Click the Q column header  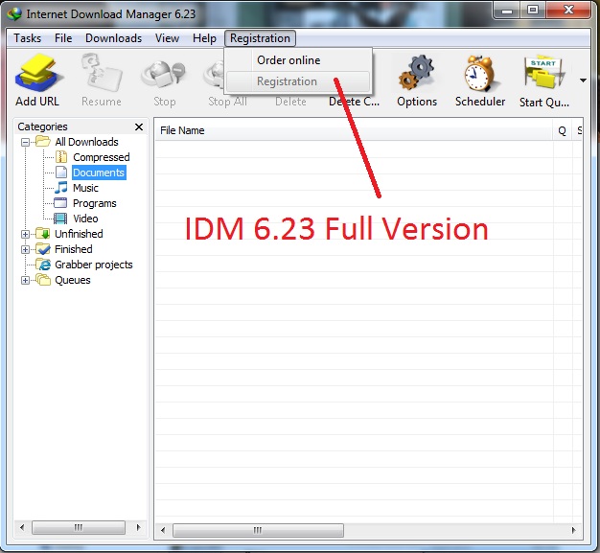562,130
